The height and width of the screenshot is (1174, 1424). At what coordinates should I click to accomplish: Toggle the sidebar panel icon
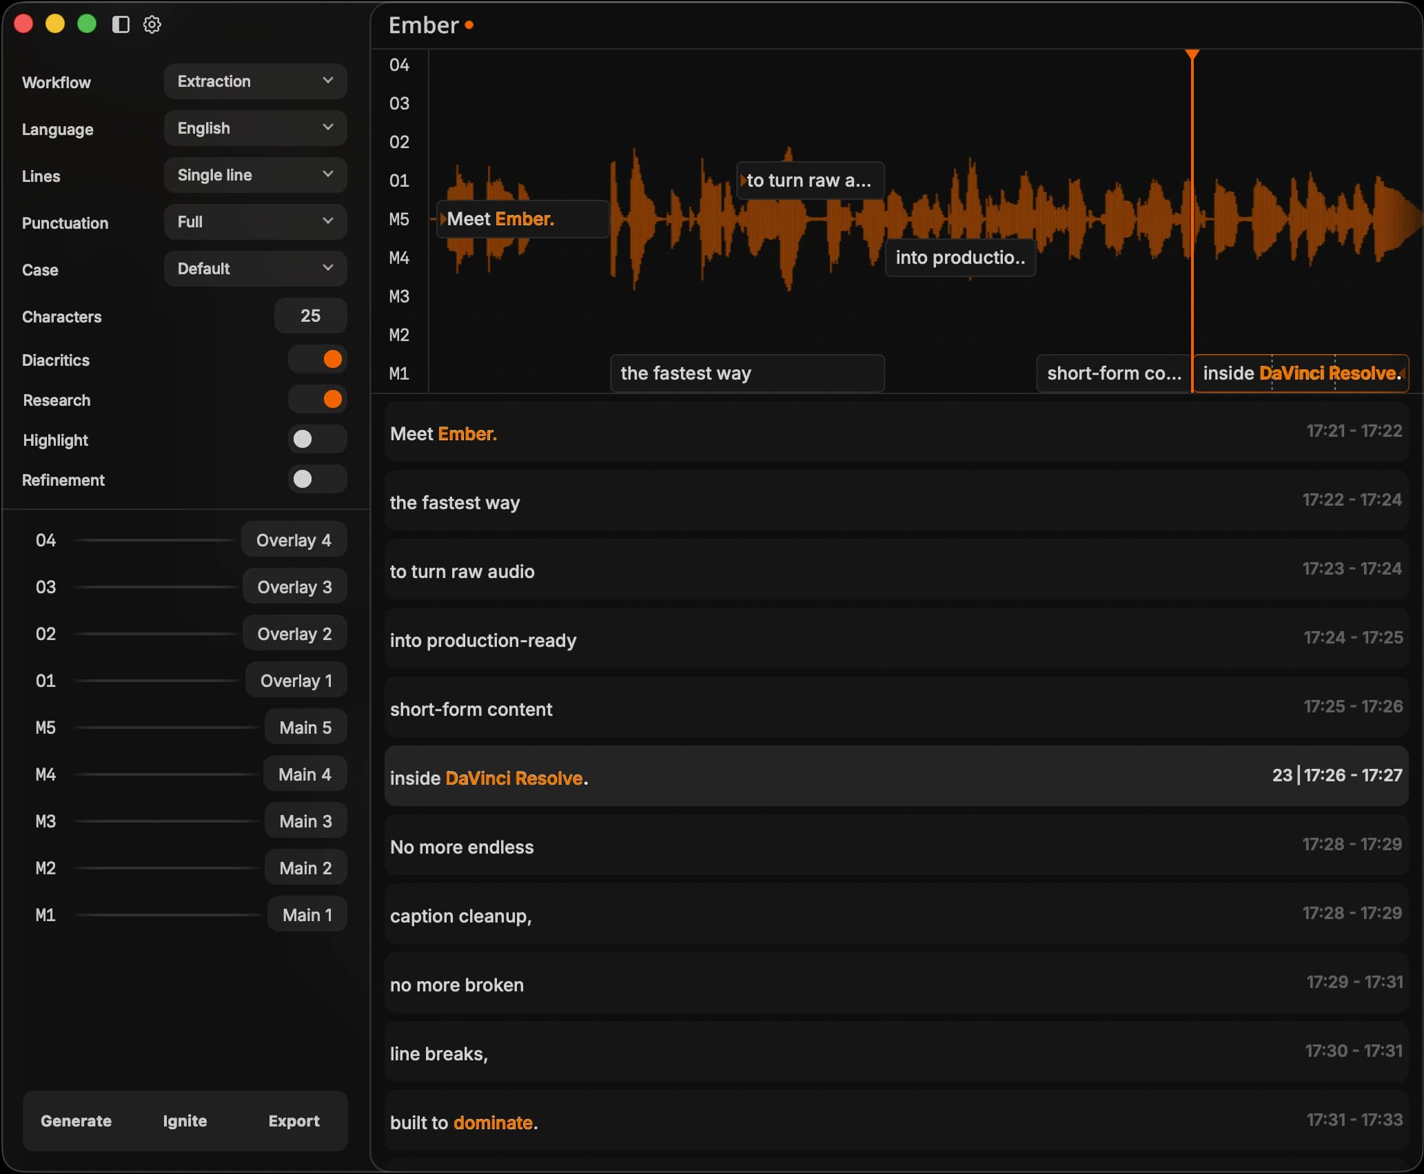121,25
